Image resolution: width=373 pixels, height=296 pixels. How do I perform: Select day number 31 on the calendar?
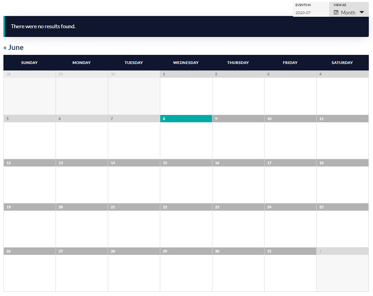(x=269, y=251)
